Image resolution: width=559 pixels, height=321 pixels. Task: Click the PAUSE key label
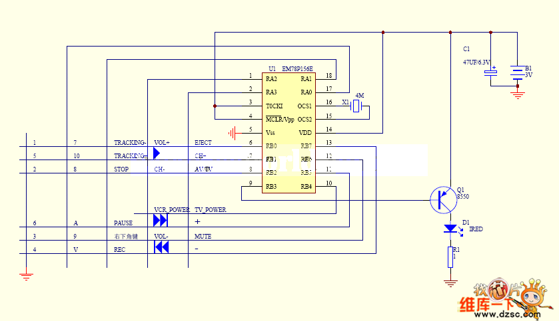[x=123, y=223]
